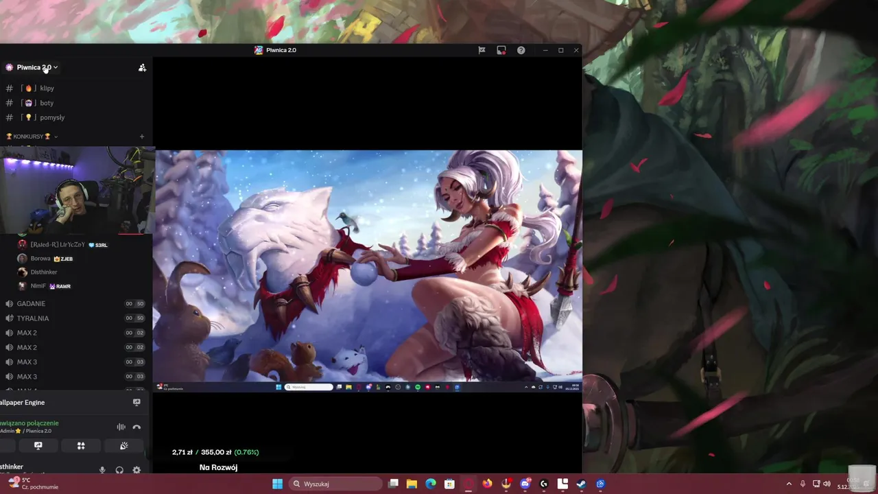Click the voice connection status text
878x494 pixels.
pyautogui.click(x=29, y=423)
